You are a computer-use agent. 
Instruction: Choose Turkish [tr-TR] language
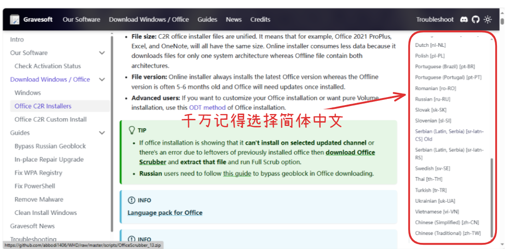[431, 190]
